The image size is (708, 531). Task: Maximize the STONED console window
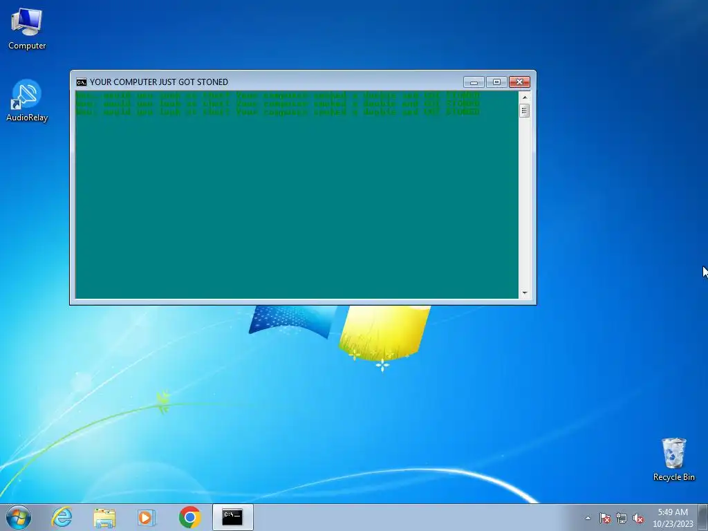(496, 82)
